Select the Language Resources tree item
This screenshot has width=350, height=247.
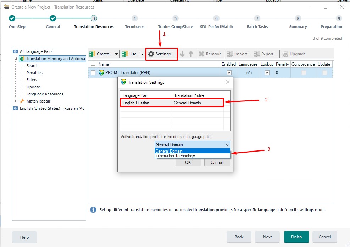pos(45,94)
